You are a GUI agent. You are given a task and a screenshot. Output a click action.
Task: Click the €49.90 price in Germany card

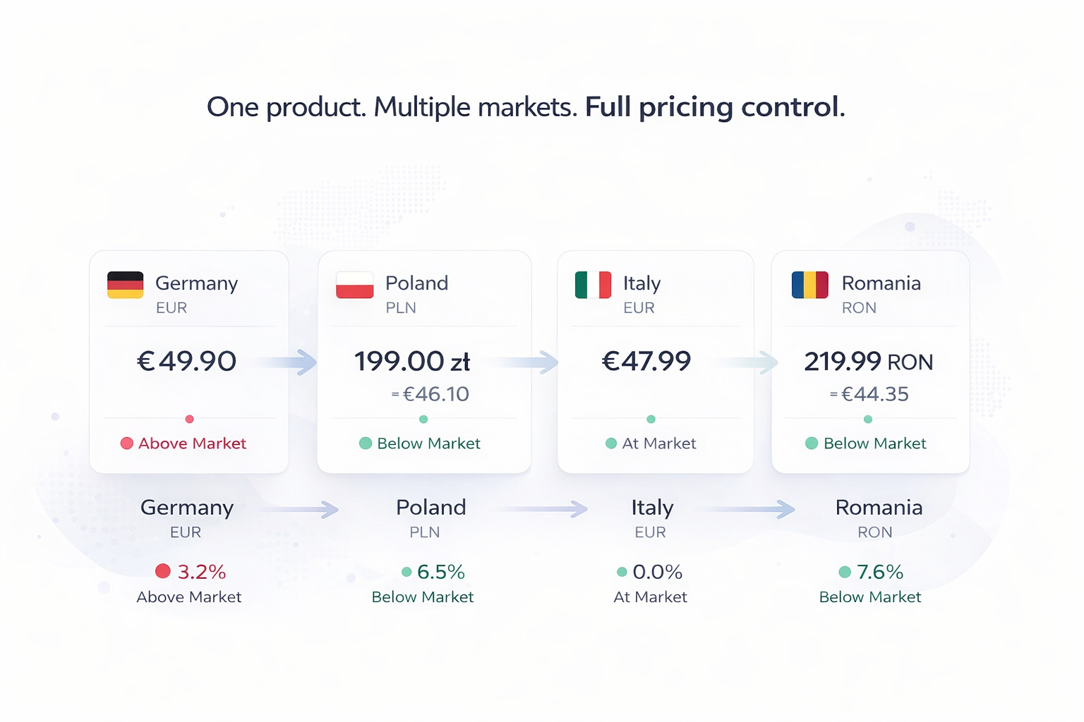click(x=186, y=361)
